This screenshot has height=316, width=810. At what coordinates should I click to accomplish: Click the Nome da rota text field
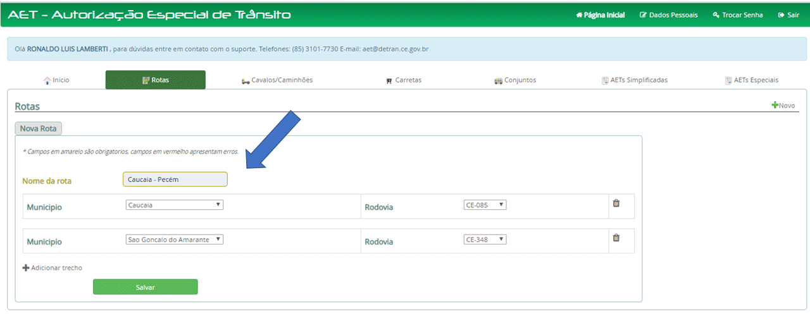pyautogui.click(x=175, y=179)
